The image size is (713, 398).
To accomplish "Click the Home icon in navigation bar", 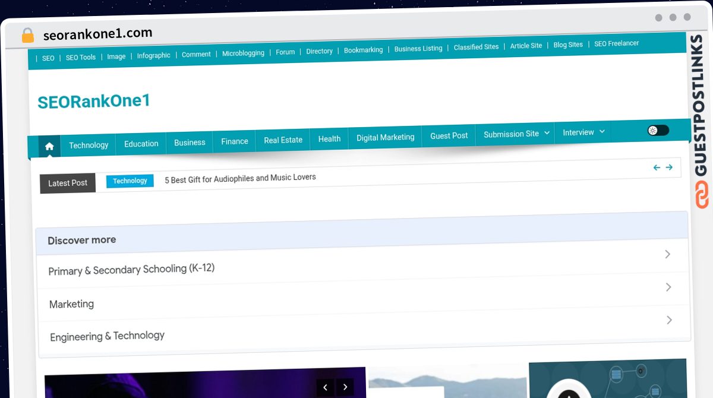I will point(49,146).
